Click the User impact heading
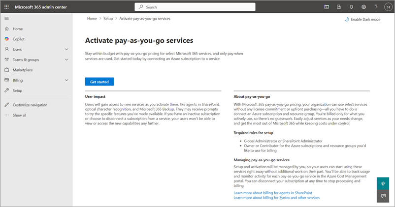 (95, 96)
